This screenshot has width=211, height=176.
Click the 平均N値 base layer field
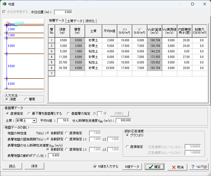tap(63, 121)
